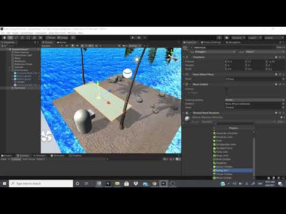Choose Rigidbody from Physics component list

point(233,163)
